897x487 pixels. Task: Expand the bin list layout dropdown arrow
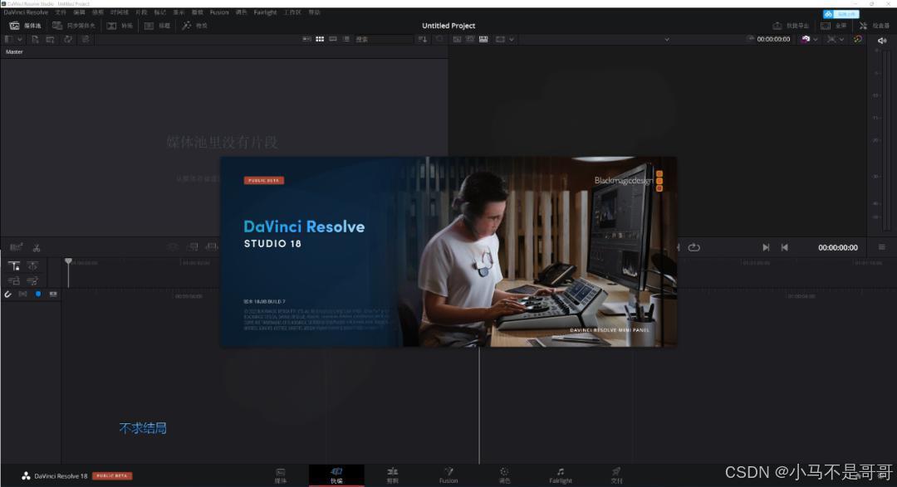coord(20,40)
